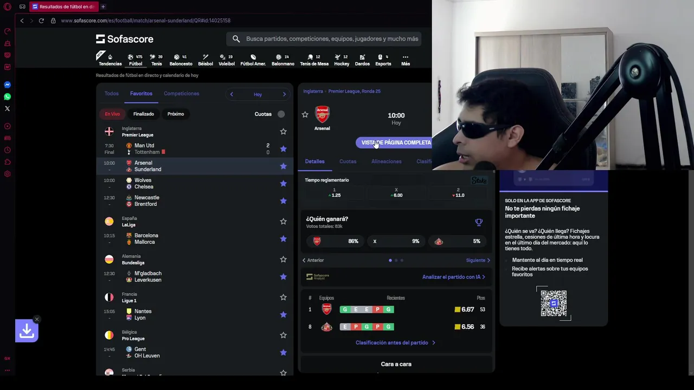Favorite the Premier League competition star
Viewport: 694px width, 390px height.
coord(283,132)
